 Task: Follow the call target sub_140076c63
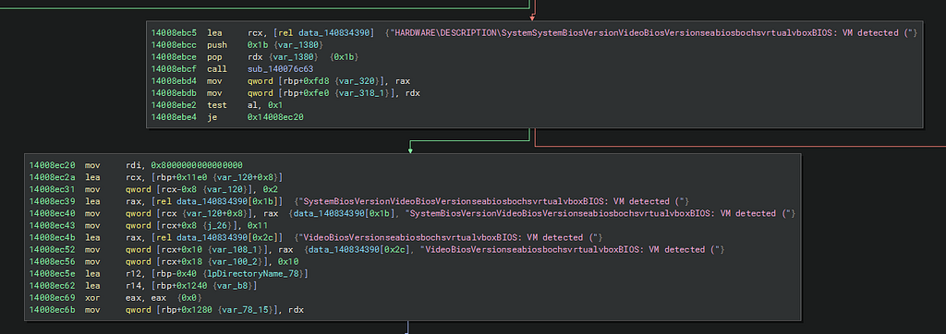[281, 68]
